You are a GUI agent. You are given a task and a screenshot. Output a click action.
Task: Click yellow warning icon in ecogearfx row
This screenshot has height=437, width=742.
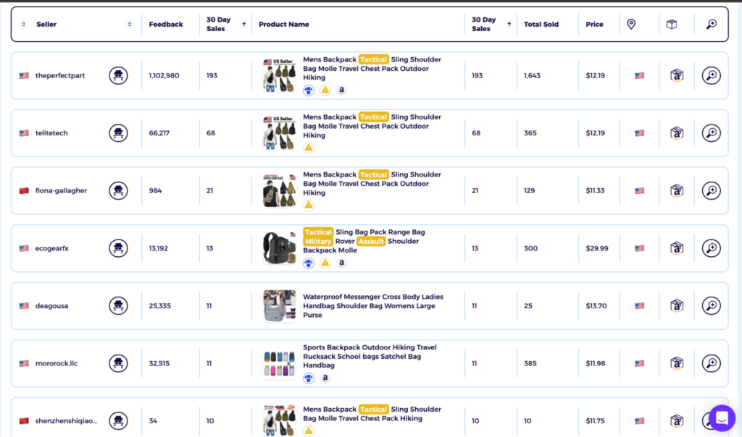pyautogui.click(x=325, y=263)
